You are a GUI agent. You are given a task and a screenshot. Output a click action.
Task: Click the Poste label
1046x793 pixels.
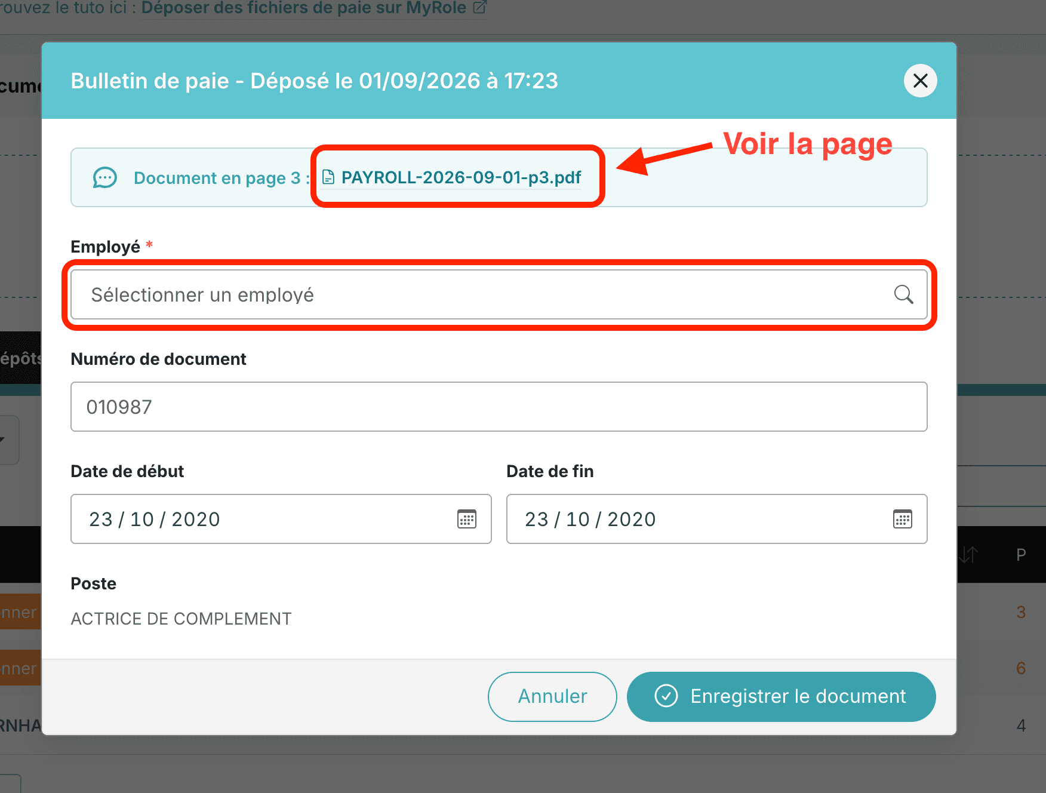point(93,583)
